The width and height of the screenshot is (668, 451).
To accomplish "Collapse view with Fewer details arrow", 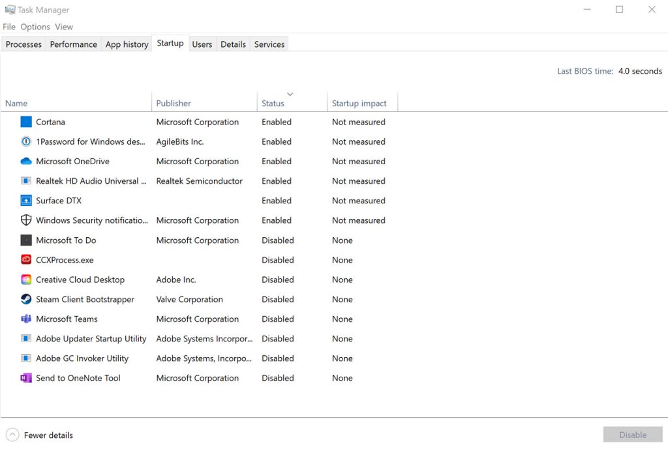I will (x=13, y=435).
